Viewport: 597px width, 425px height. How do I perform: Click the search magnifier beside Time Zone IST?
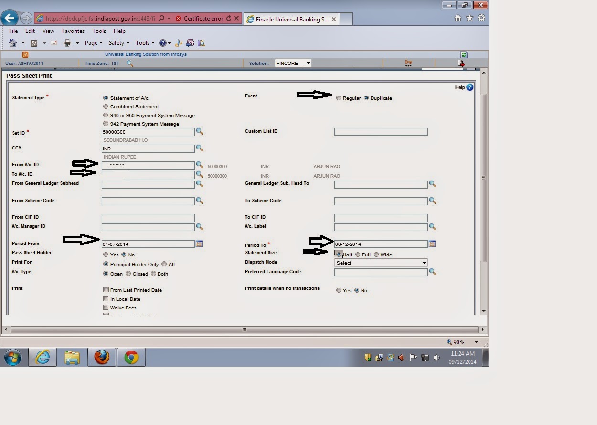pyautogui.click(x=129, y=63)
